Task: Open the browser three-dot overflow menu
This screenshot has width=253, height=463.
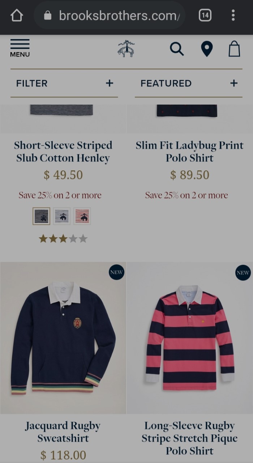Action: (233, 15)
